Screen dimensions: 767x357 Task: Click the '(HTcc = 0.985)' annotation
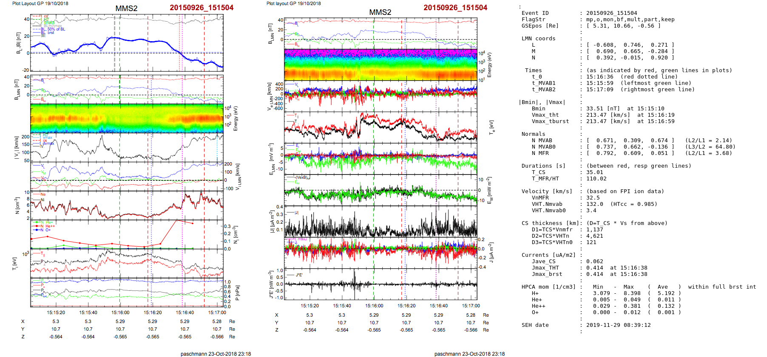click(x=634, y=204)
